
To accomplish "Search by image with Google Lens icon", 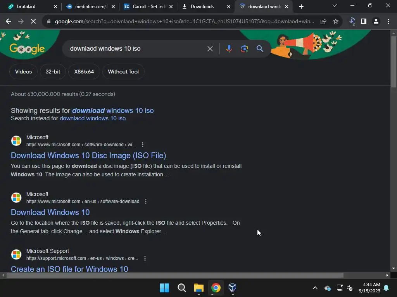I will tap(244, 49).
